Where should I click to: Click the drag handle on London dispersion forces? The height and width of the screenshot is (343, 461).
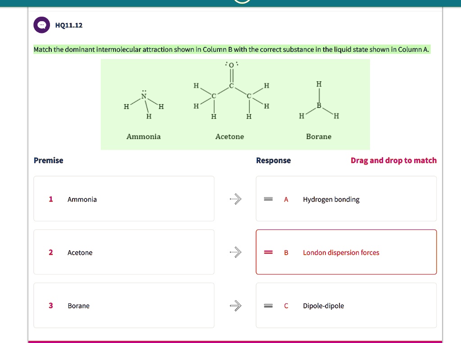(x=268, y=252)
